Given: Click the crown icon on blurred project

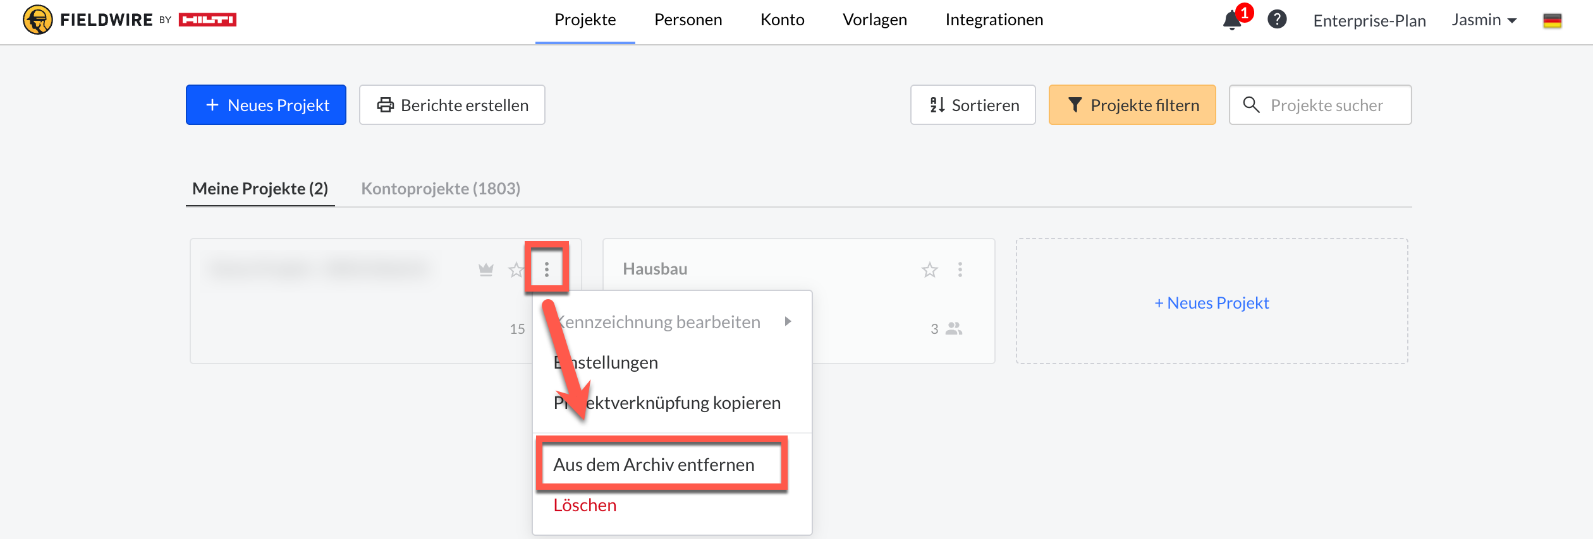Looking at the screenshot, I should tap(485, 270).
